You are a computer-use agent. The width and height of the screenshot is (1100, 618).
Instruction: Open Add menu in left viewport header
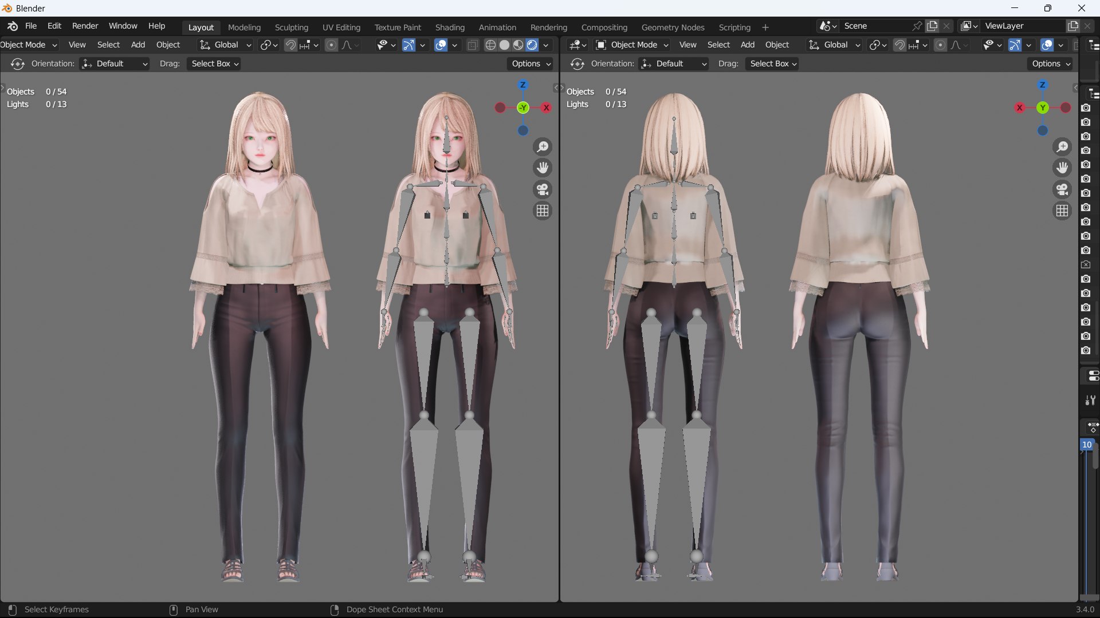pyautogui.click(x=138, y=45)
